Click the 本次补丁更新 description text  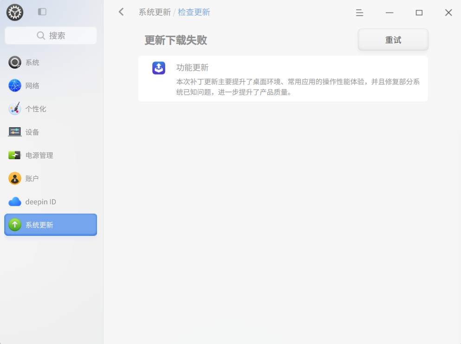[x=298, y=87]
